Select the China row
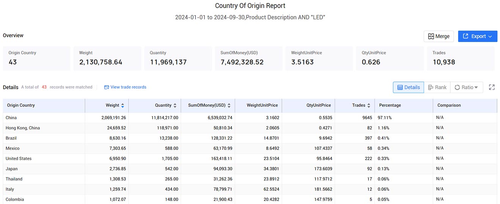The height and width of the screenshot is (204, 500). pyautogui.click(x=11, y=118)
